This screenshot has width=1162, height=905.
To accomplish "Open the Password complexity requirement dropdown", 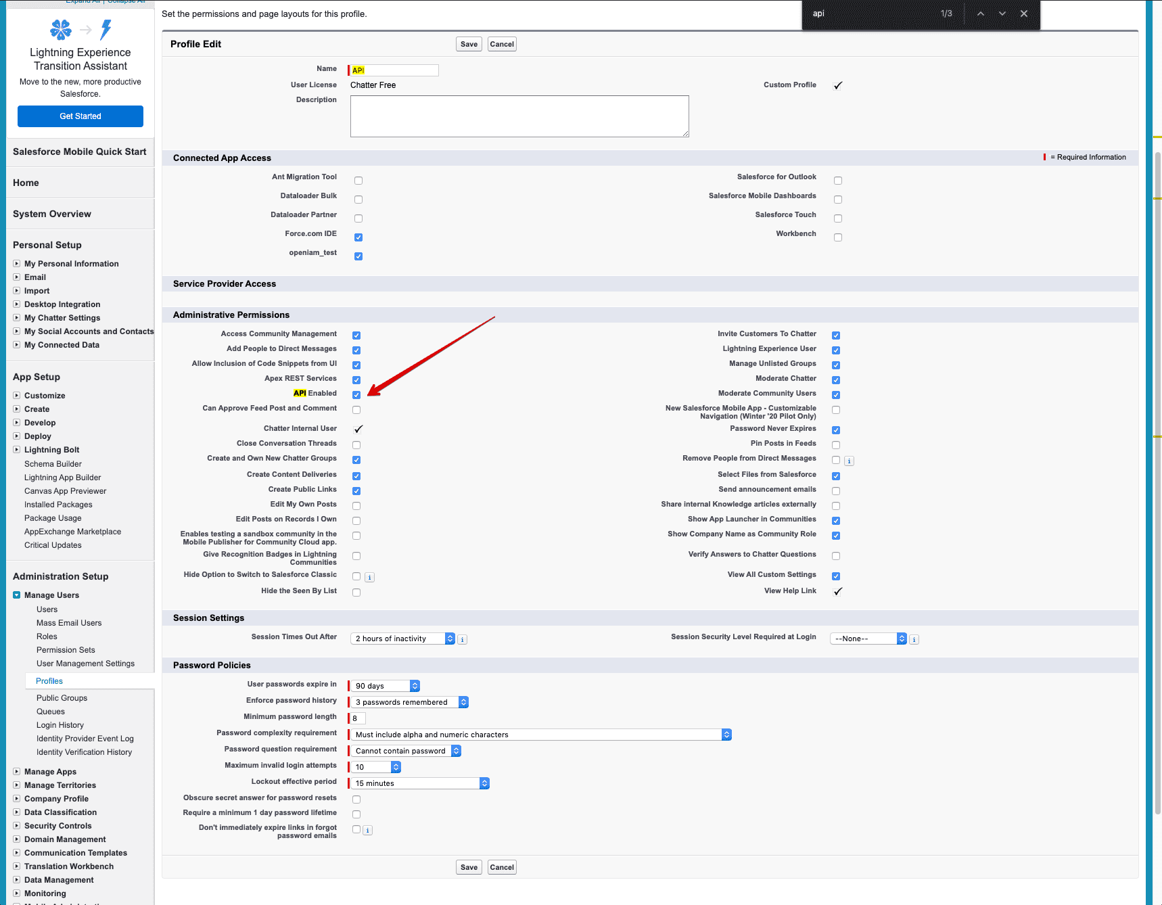I will coord(540,735).
